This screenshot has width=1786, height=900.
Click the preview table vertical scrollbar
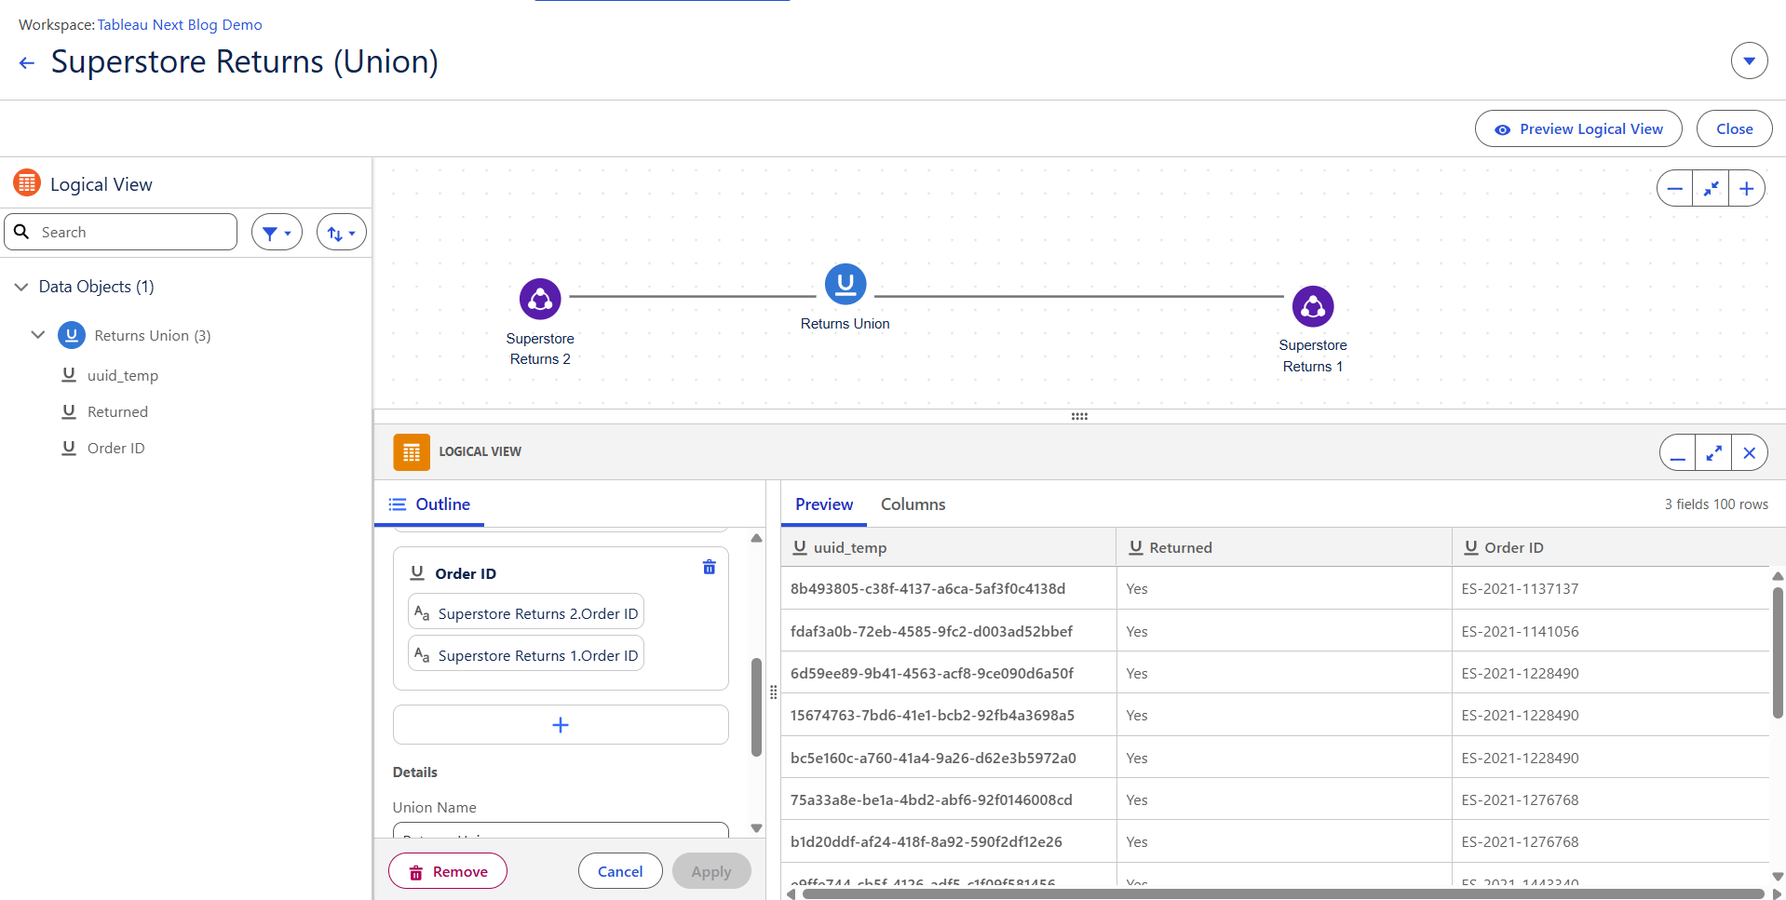click(x=1778, y=653)
